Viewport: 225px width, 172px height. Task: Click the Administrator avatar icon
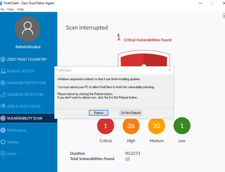click(28, 29)
